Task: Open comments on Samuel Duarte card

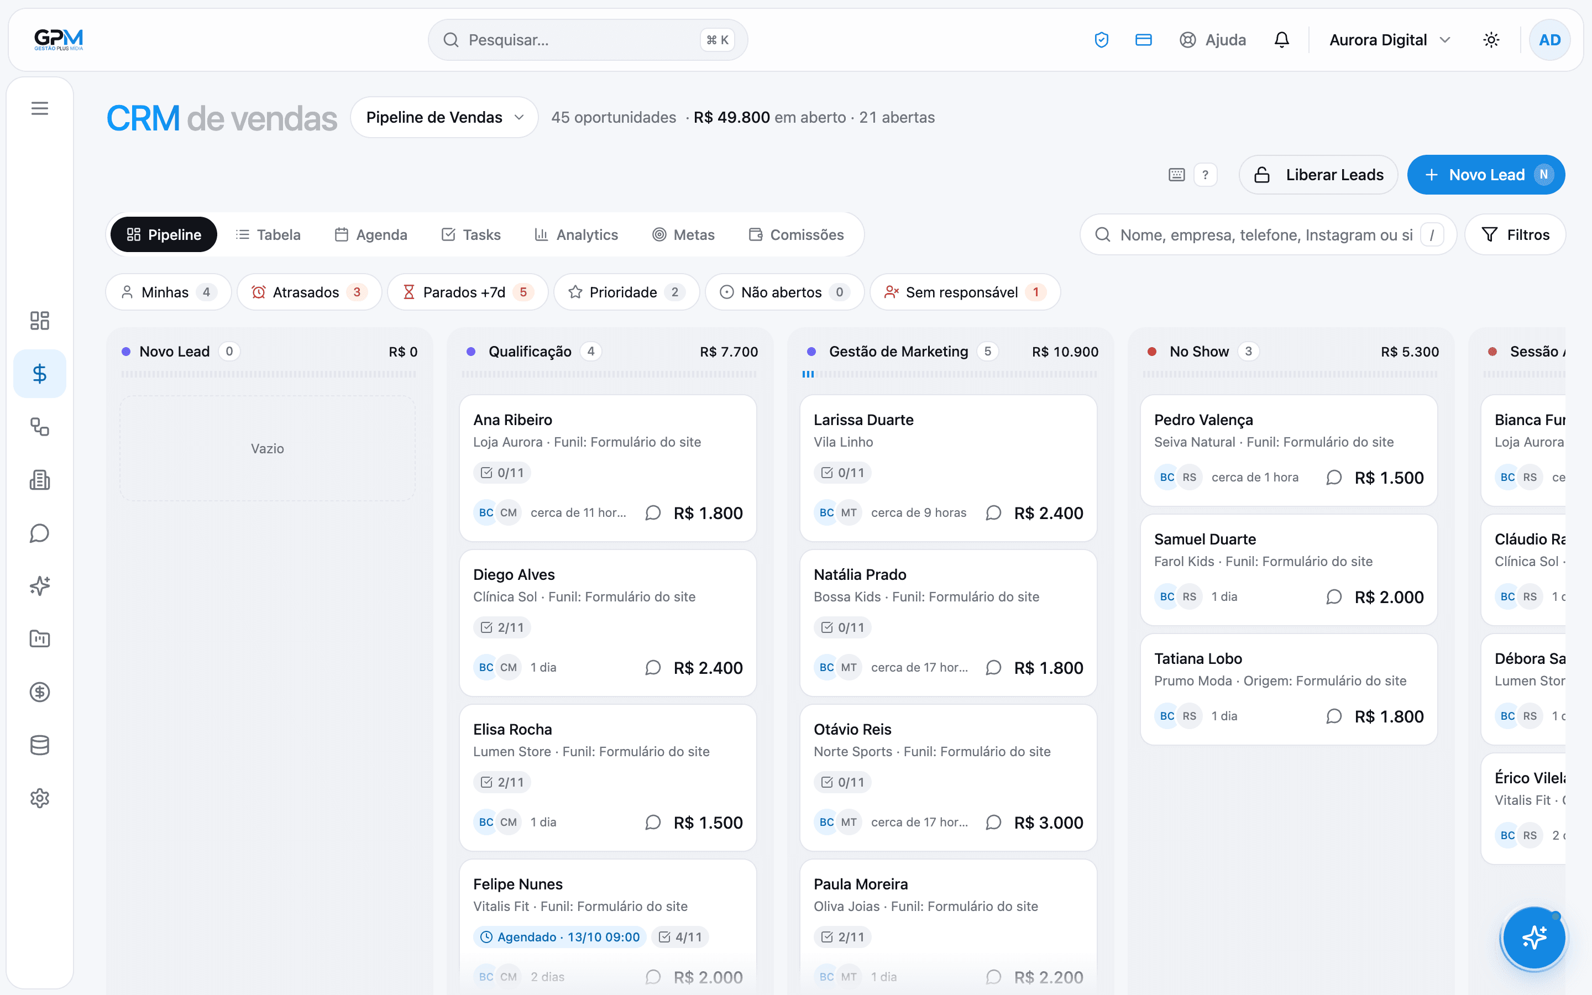Action: click(x=1333, y=597)
